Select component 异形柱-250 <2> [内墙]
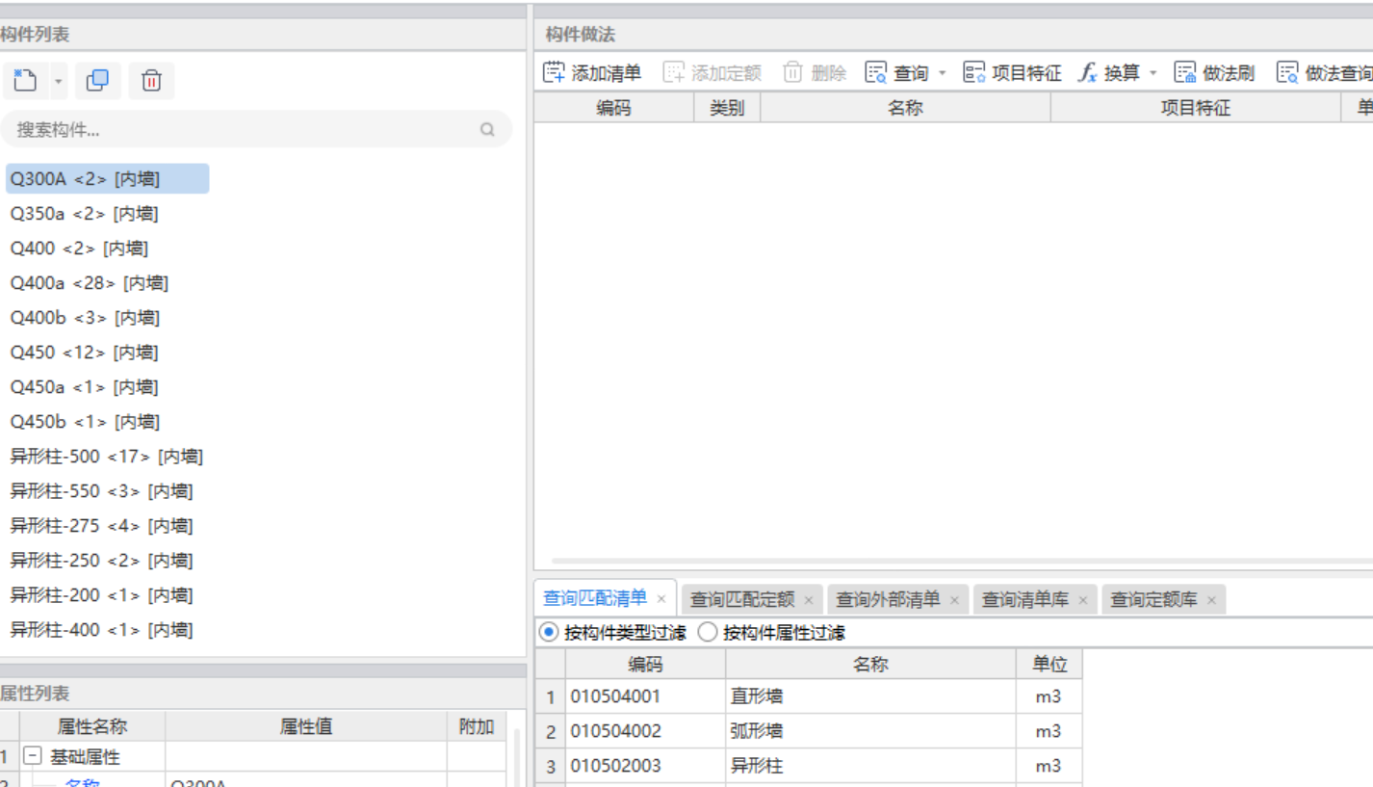 point(101,561)
